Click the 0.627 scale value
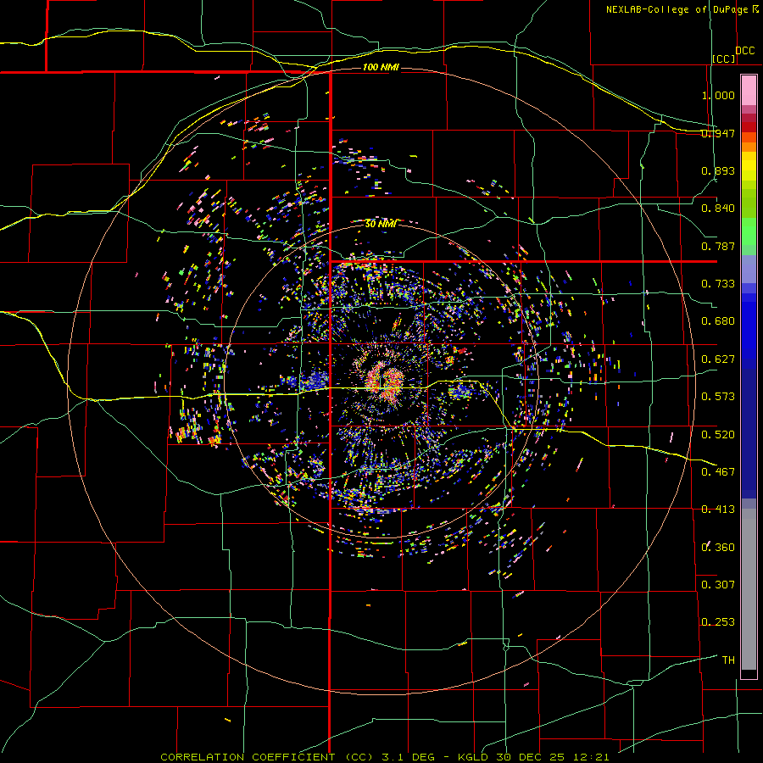 (718, 359)
